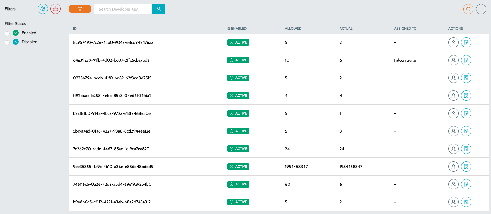Click the magnifier search button
Screen dimensions: 491x214
click(x=159, y=9)
